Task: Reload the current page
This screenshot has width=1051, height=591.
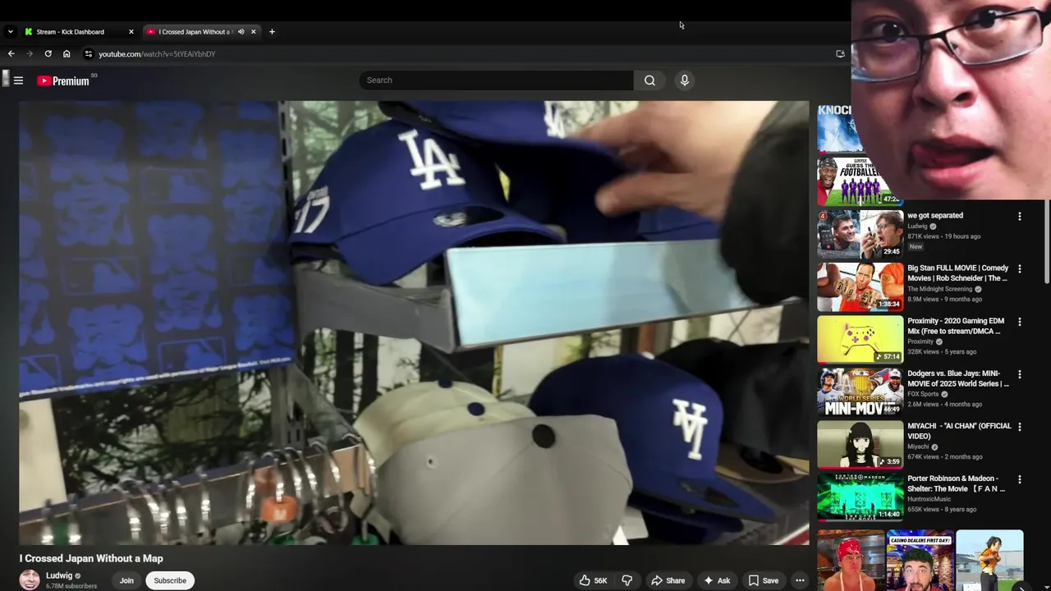Action: pyautogui.click(x=48, y=53)
